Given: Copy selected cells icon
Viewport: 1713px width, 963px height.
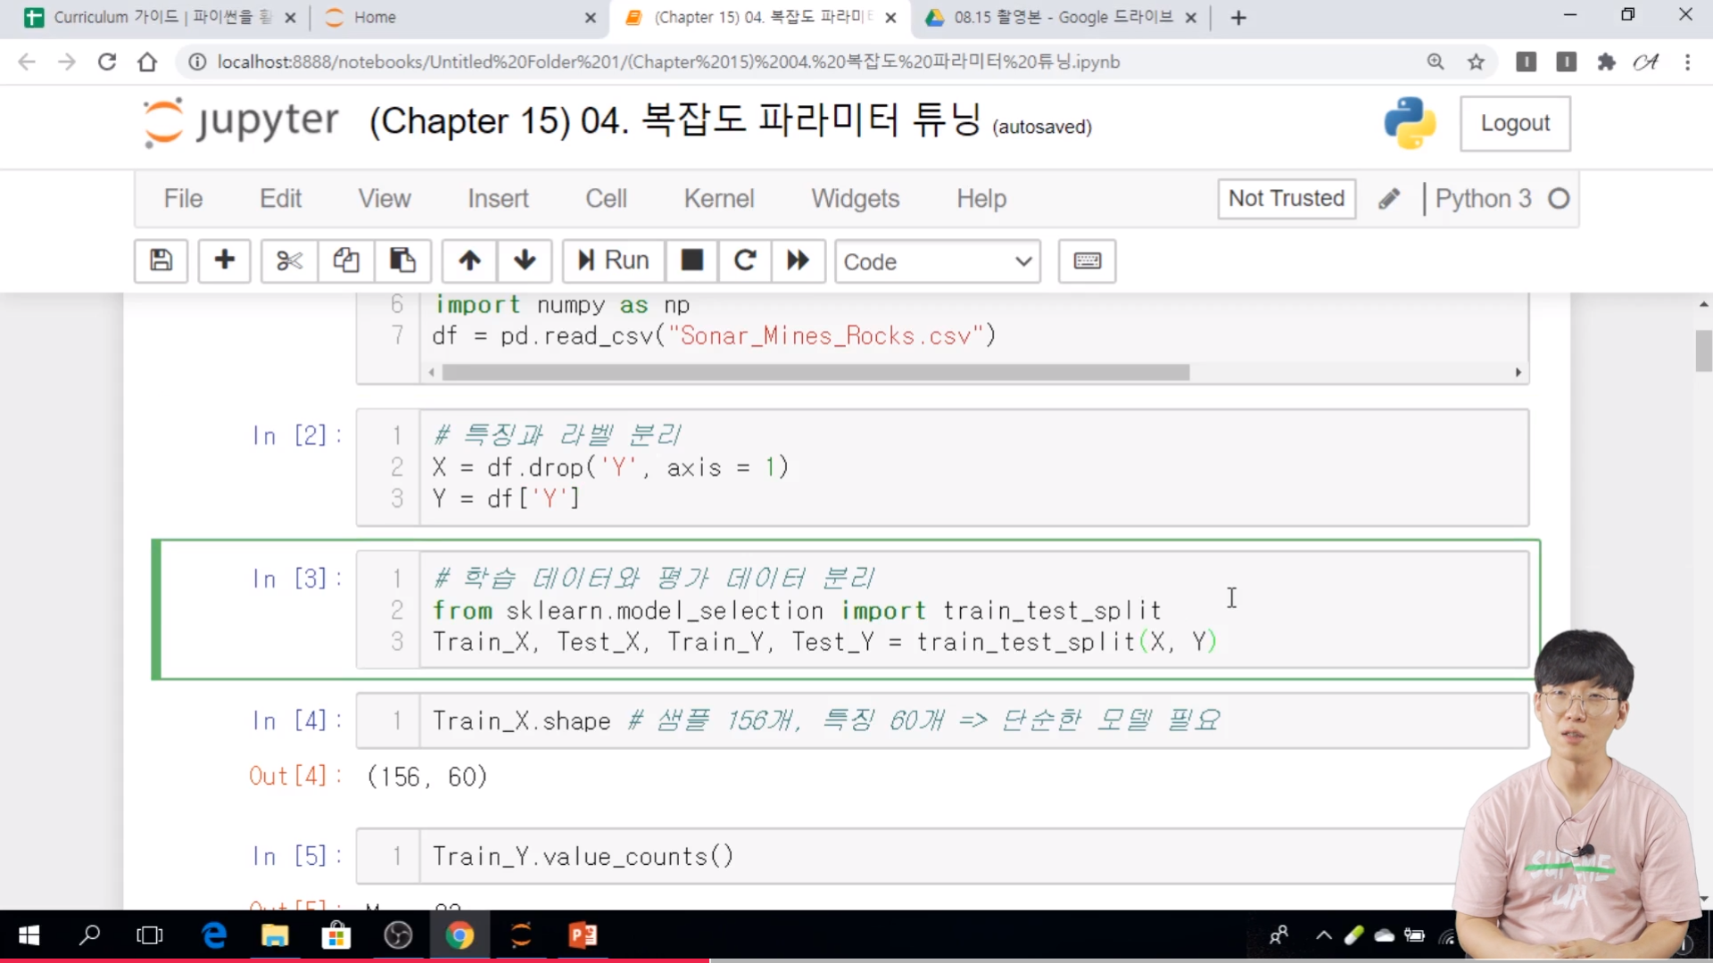Looking at the screenshot, I should point(346,260).
